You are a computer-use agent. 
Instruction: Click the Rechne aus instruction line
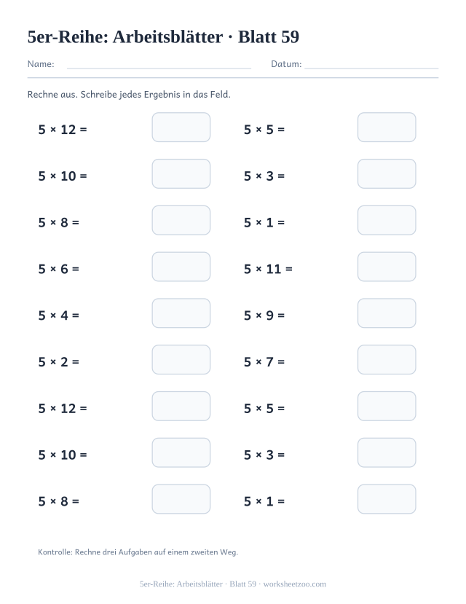point(129,95)
